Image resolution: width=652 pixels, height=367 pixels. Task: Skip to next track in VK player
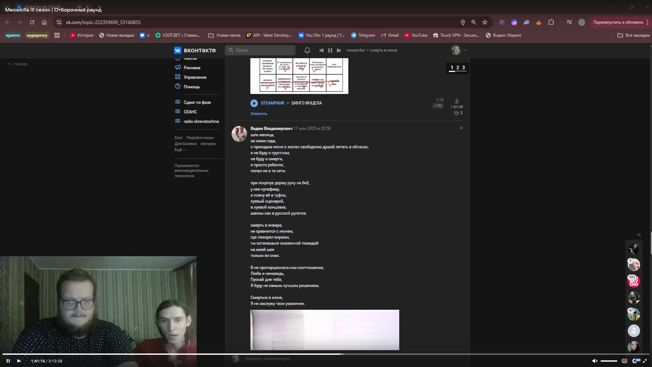click(x=339, y=50)
